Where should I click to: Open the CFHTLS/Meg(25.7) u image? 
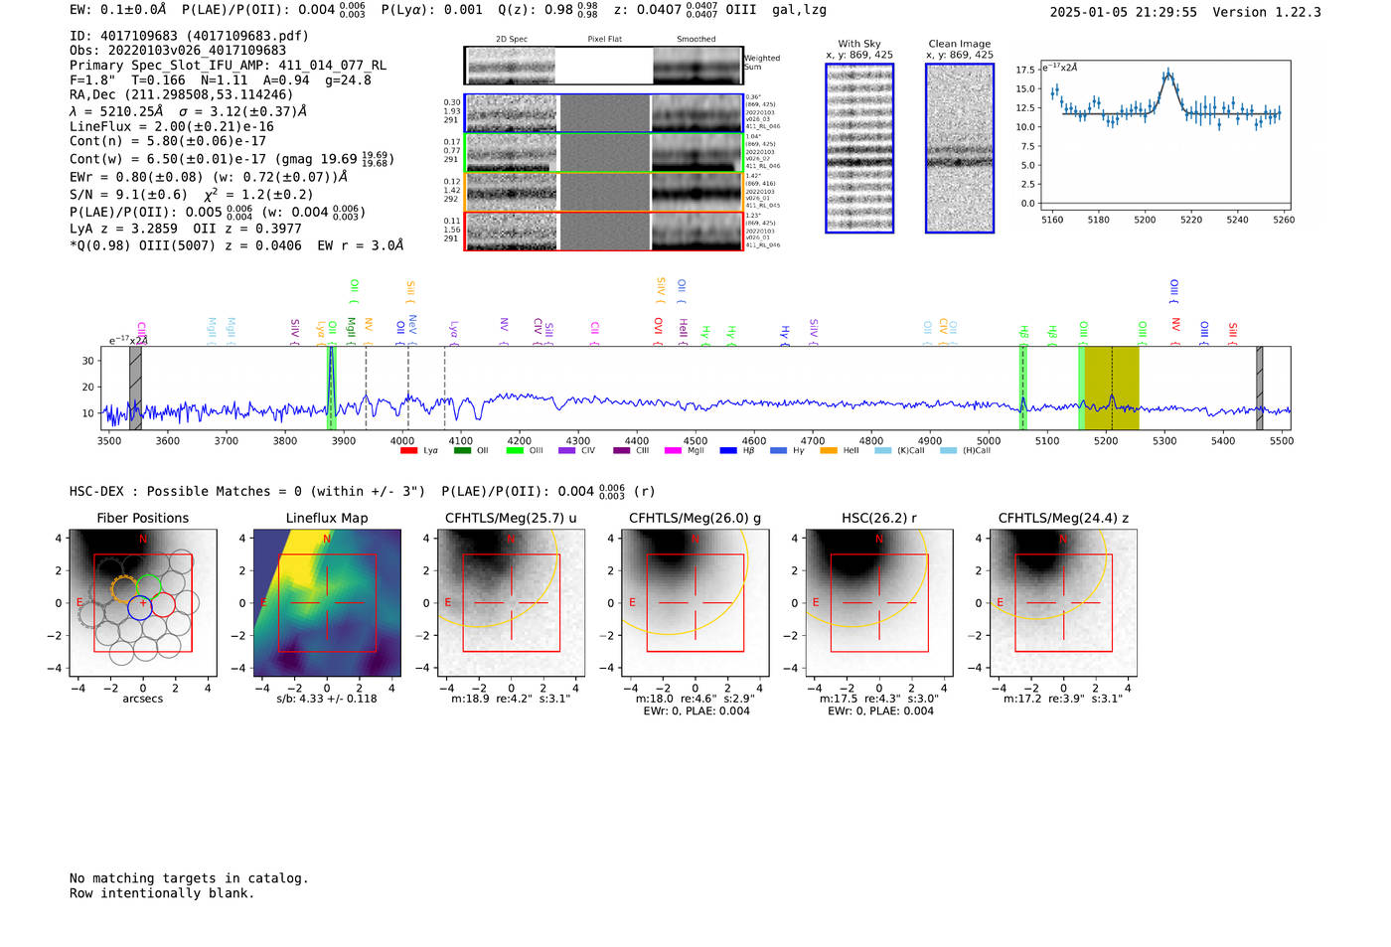click(511, 602)
